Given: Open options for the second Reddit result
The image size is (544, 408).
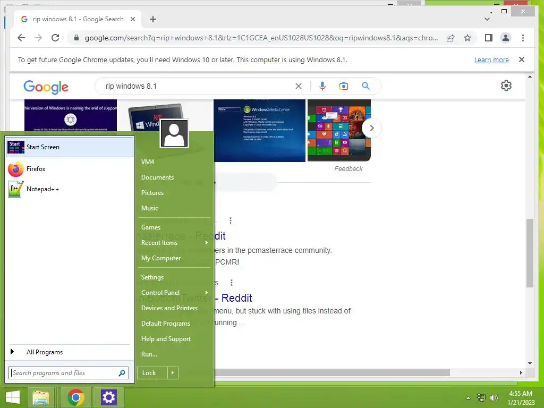Looking at the screenshot, I should point(232,283).
